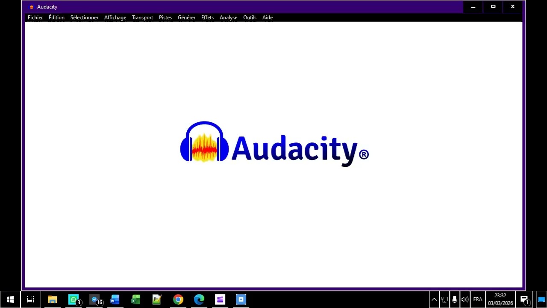The height and width of the screenshot is (308, 547).
Task: Open the Outils menu
Action: [250, 18]
